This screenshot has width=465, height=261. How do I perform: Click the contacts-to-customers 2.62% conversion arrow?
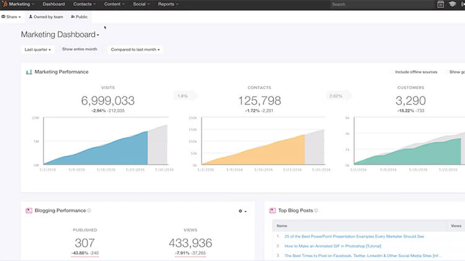pos(339,96)
